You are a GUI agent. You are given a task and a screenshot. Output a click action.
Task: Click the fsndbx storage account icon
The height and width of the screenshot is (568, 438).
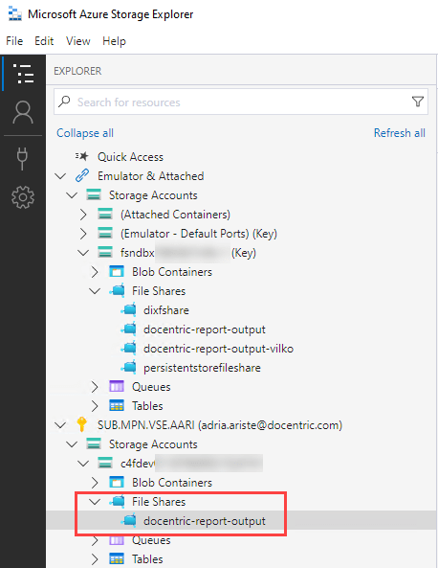[x=105, y=253]
